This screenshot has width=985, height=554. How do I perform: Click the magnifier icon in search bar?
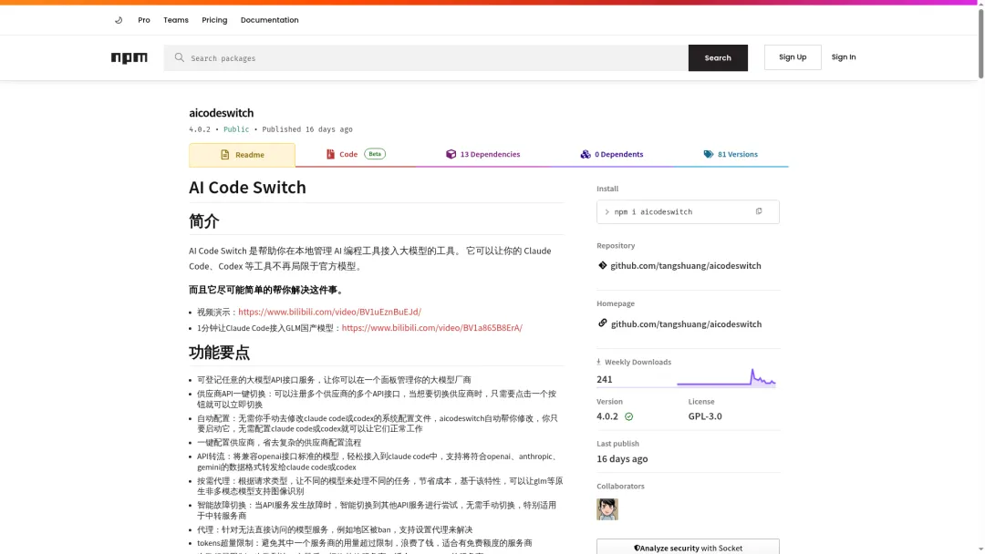click(179, 57)
